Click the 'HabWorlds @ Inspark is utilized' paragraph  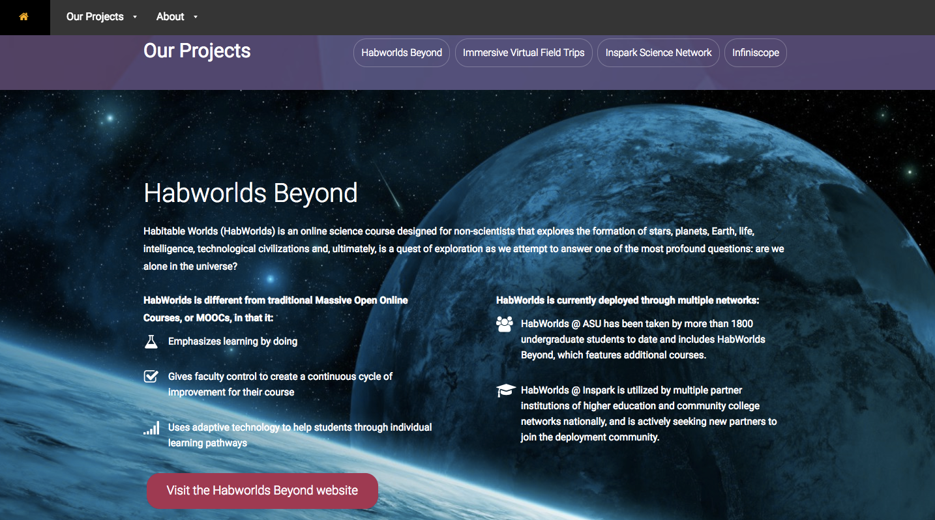coord(649,414)
